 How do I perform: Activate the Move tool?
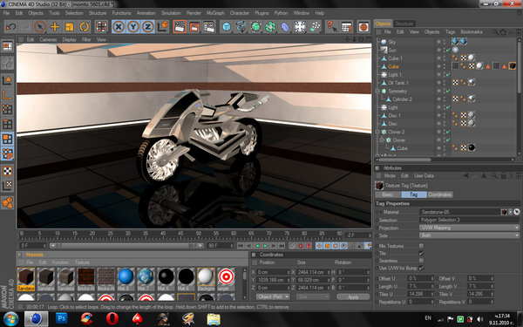pyautogui.click(x=55, y=27)
